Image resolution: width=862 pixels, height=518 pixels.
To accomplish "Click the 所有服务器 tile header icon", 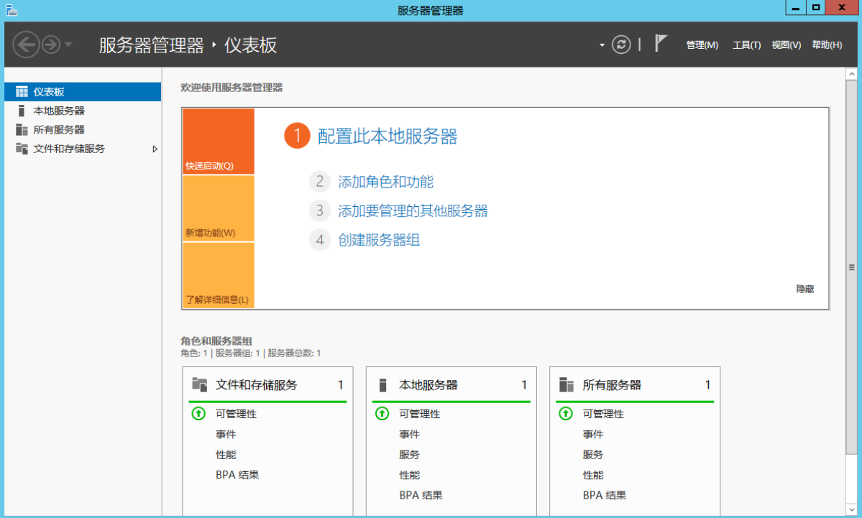I will (x=566, y=385).
